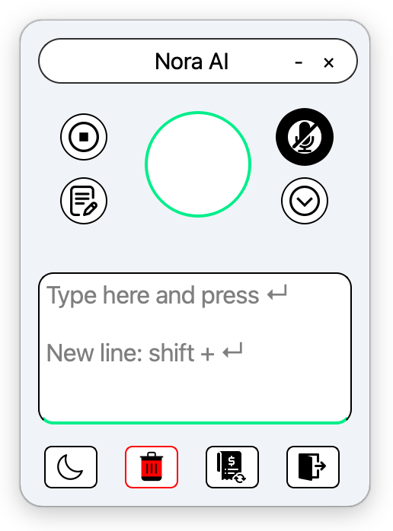Click the large green-ringed center circle
The width and height of the screenshot is (393, 531).
point(198,164)
